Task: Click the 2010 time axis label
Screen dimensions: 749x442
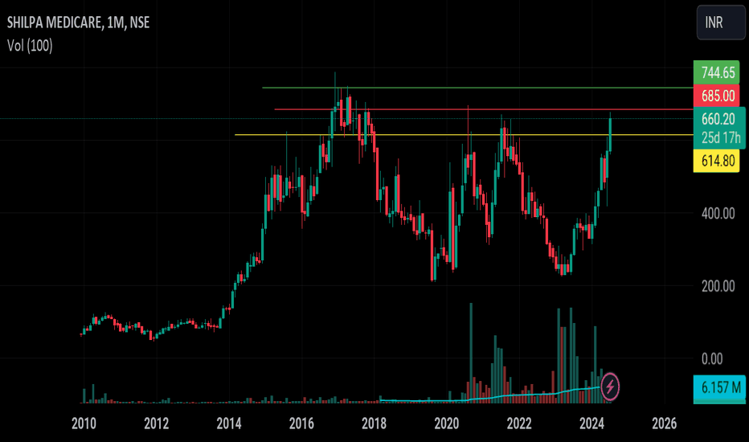Action: tap(84, 424)
